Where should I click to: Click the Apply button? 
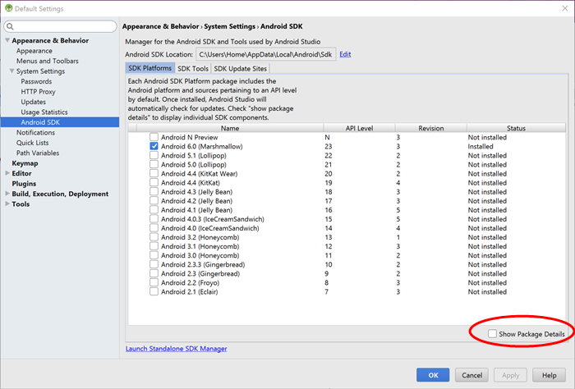510,375
